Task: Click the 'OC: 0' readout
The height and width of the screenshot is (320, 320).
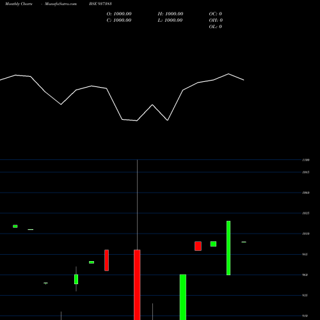Action: pyautogui.click(x=216, y=14)
